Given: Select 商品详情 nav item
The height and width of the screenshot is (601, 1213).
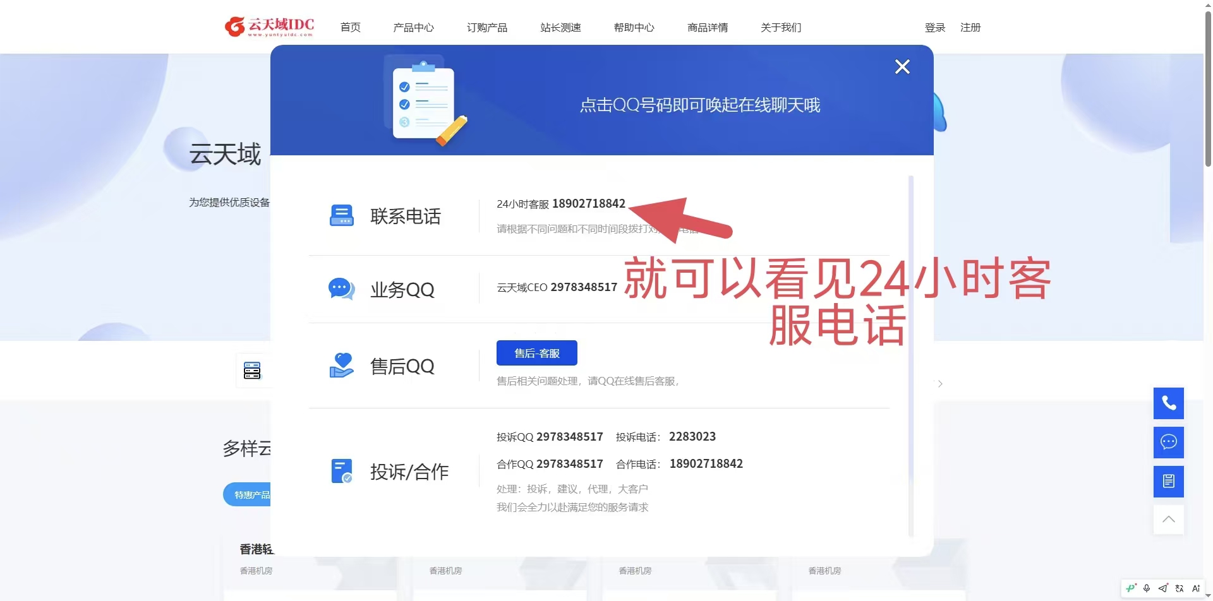Looking at the screenshot, I should point(708,28).
